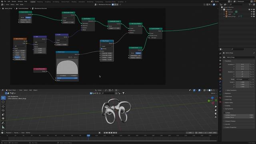
Task: Open the XYZ Euler rotation mode dropdown
Action: [x=243, y=79]
